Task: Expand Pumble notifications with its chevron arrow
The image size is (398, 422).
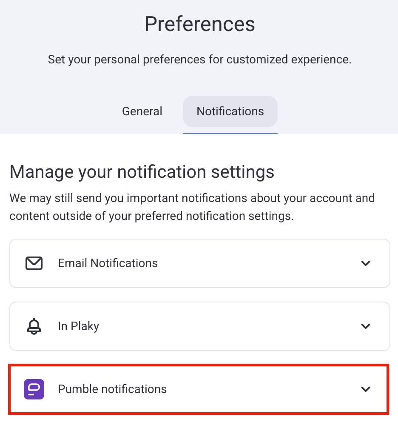Action: coord(366,389)
